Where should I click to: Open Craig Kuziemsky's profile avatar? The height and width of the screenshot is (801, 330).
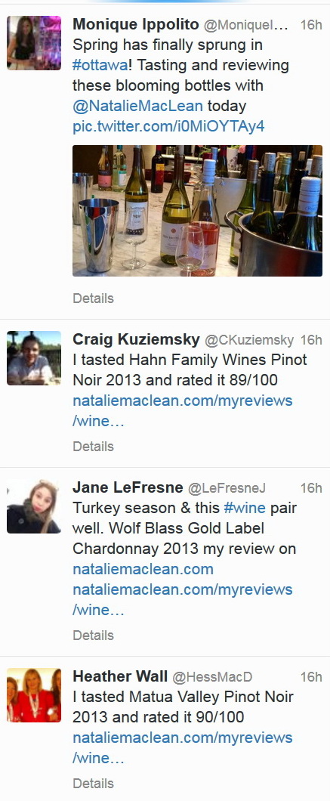point(34,358)
